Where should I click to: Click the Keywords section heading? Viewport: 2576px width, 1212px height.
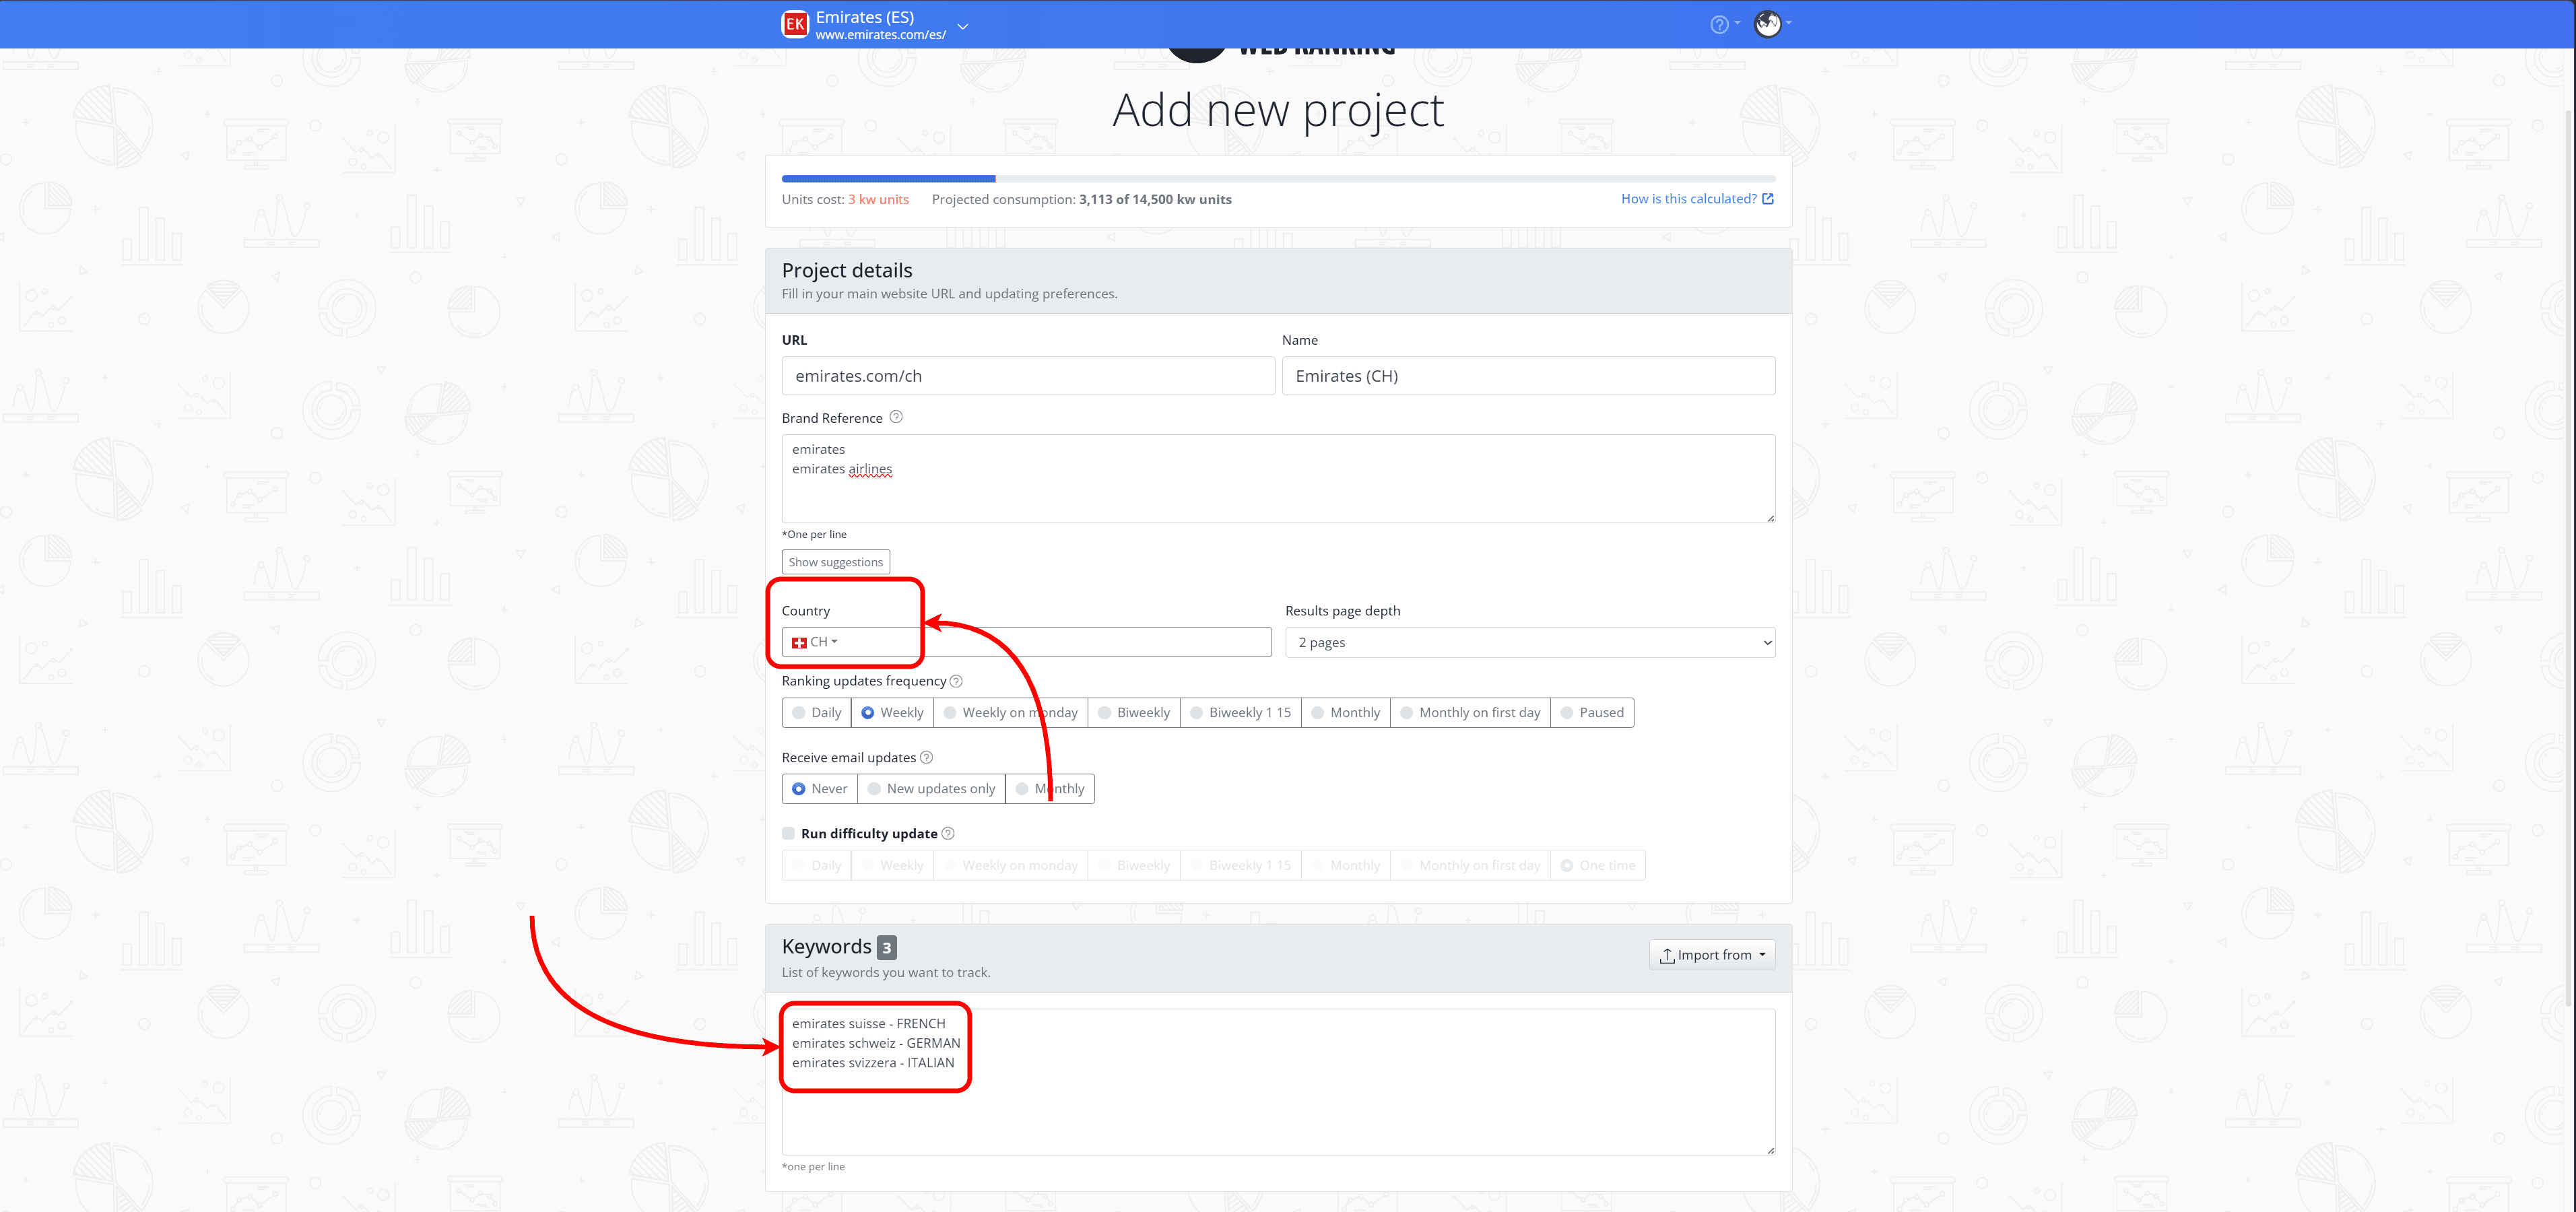coord(827,946)
